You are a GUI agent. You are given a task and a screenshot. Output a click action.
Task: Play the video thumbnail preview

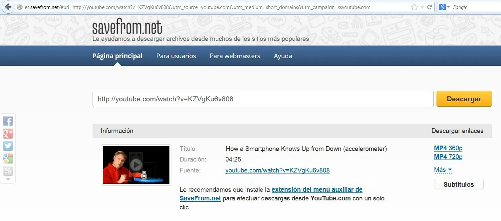[136, 165]
